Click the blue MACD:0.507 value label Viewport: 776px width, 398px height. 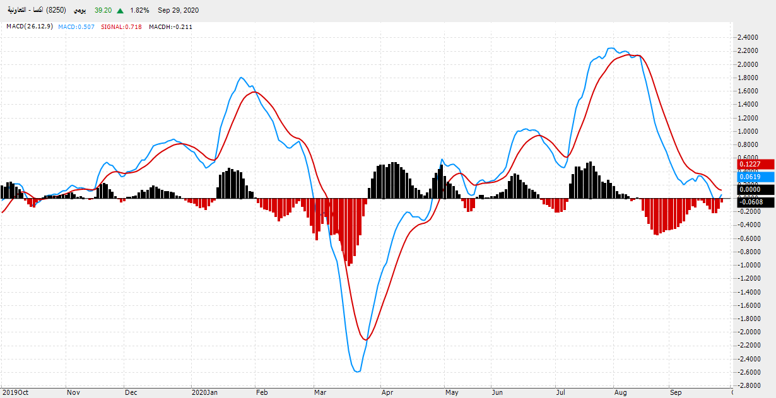76,26
